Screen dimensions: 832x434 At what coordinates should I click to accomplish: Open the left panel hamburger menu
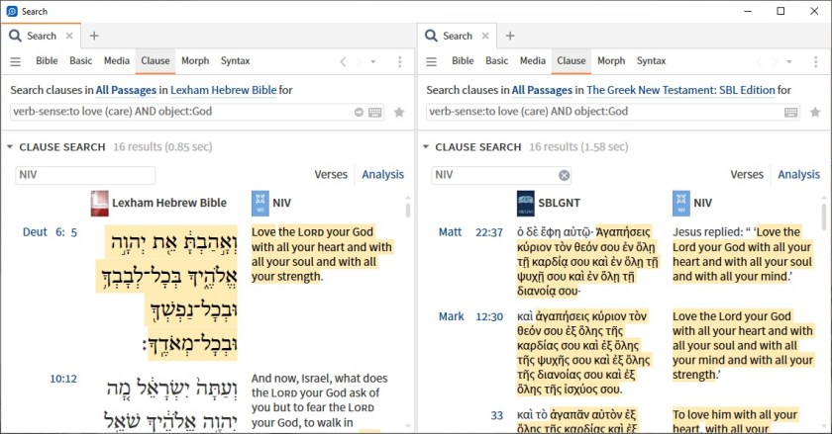[16, 61]
